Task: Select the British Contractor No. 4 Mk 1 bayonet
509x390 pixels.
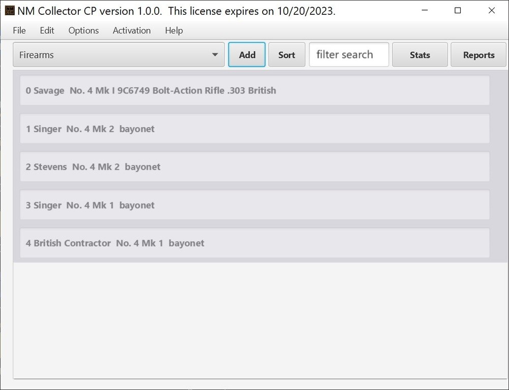Action: click(254, 243)
